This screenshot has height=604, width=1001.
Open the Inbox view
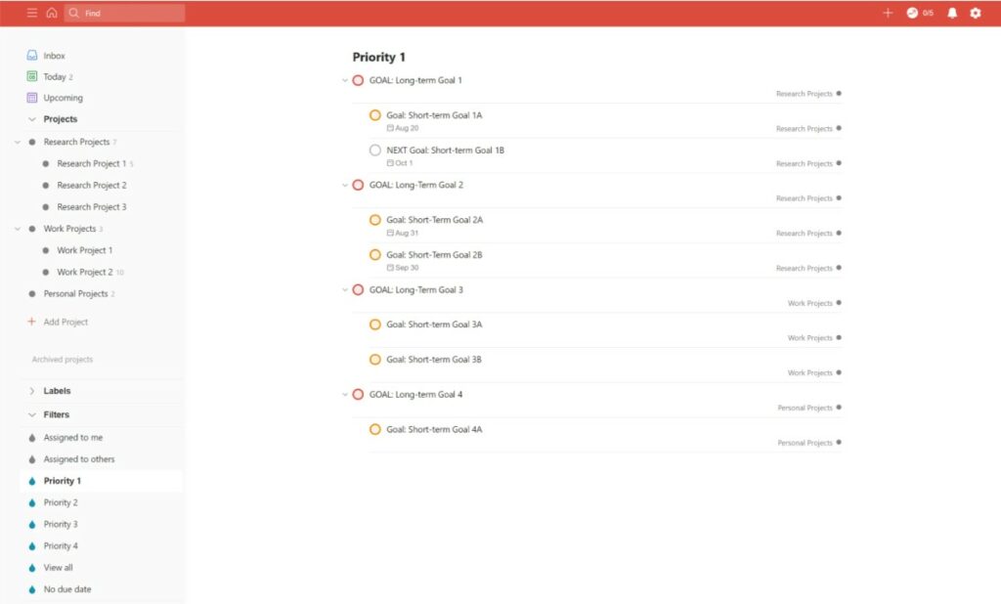(54, 55)
